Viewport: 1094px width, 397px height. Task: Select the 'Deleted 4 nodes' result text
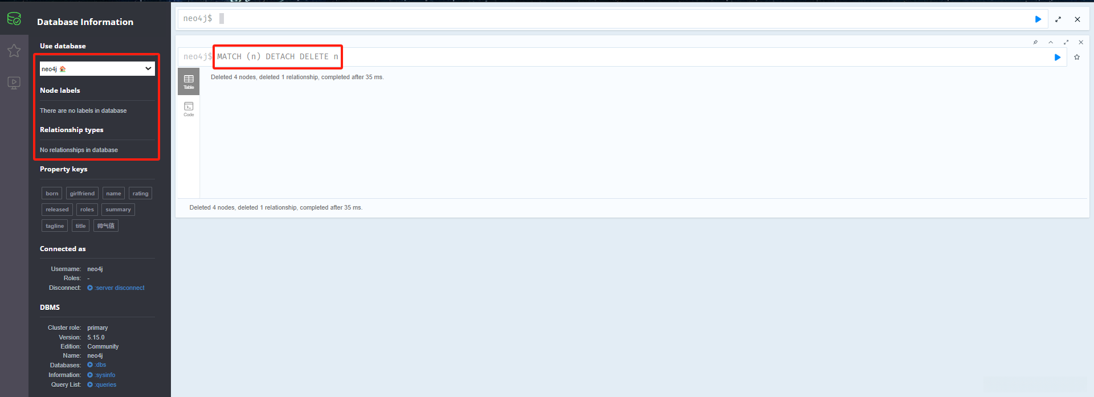[297, 77]
